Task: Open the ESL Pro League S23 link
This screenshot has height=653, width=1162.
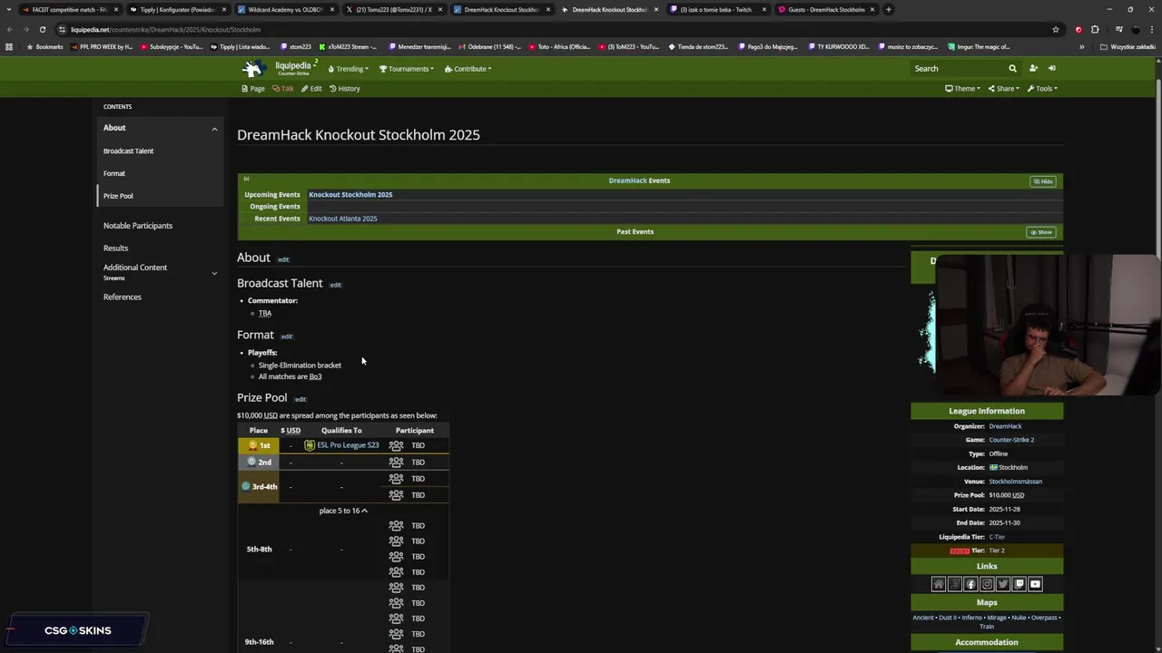Action: 348,445
